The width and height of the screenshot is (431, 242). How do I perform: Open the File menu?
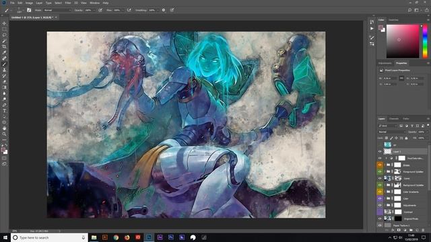12,3
